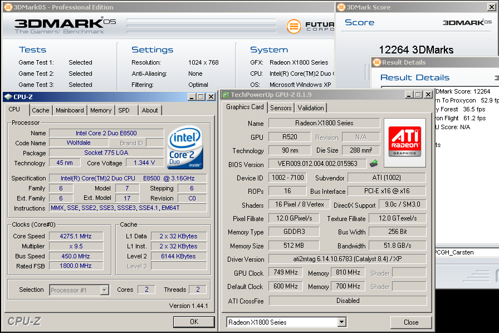Open the Memory tab in CPU-Z
499x333 pixels.
tap(101, 110)
